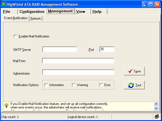
Task: Tick the Information notification option
Action: 46,85
